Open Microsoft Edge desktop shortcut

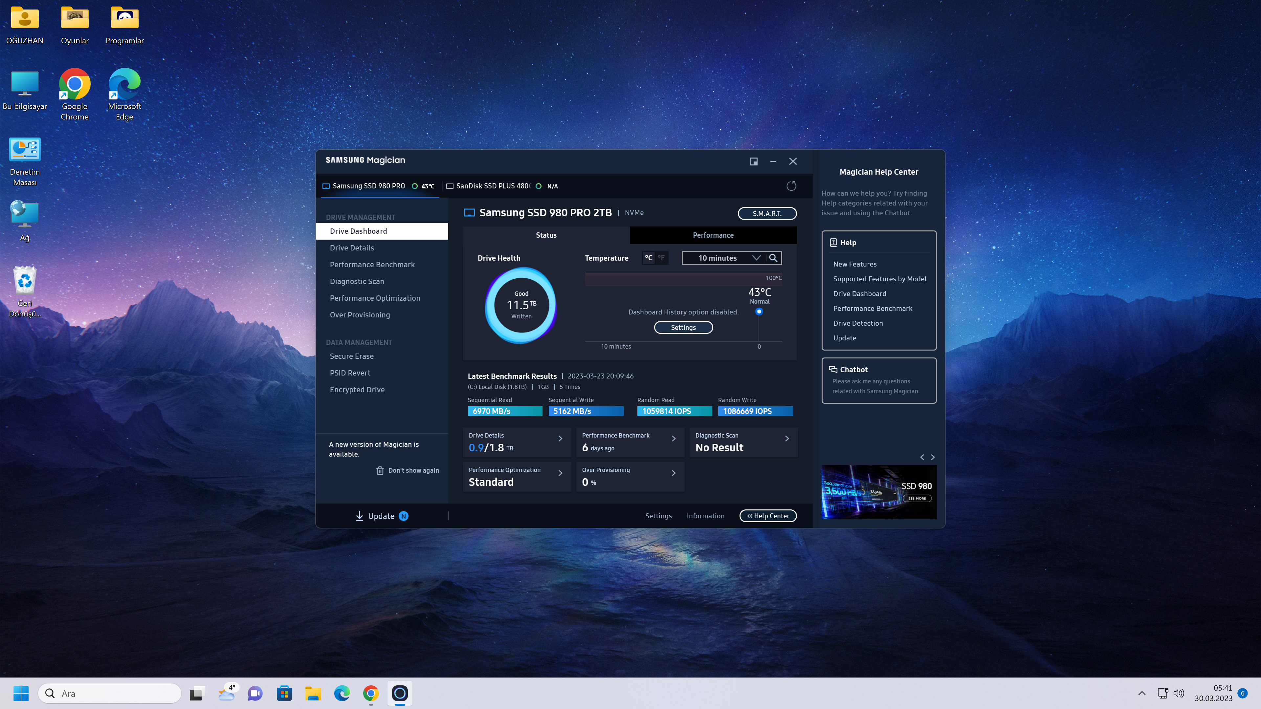coord(124,95)
